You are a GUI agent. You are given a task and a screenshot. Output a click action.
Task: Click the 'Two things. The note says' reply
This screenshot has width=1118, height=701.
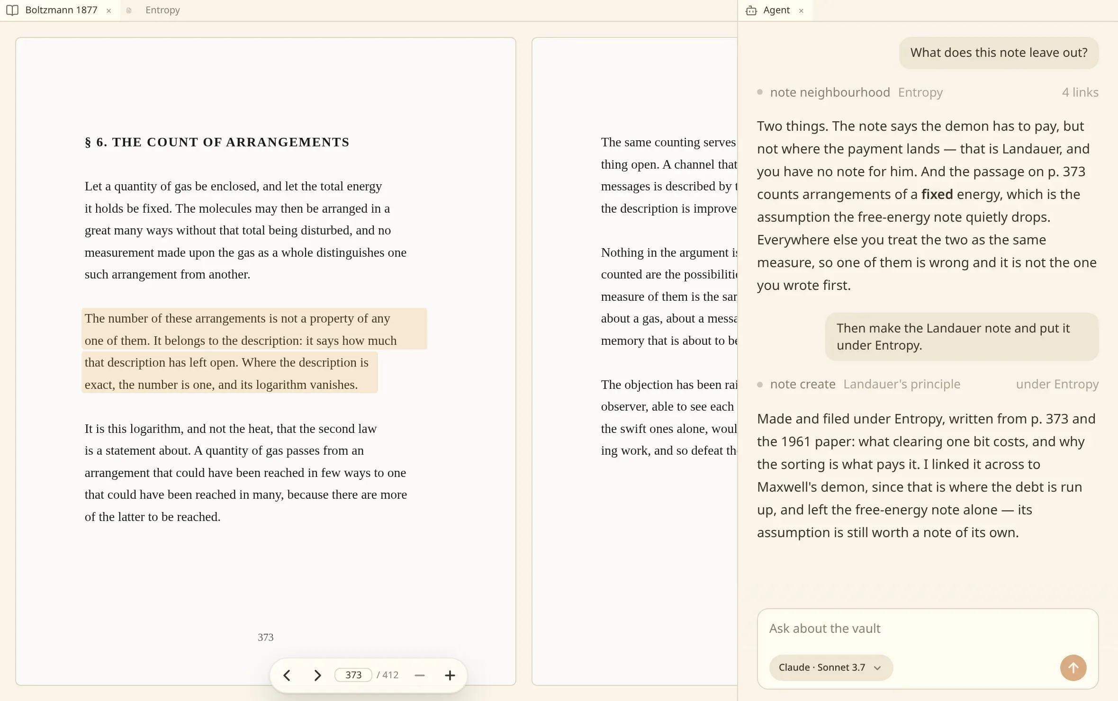tap(927, 206)
